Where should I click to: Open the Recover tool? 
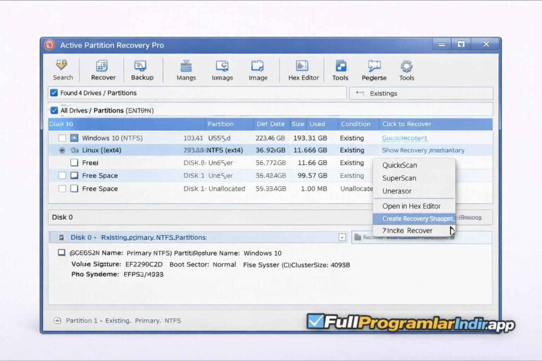pyautogui.click(x=103, y=70)
